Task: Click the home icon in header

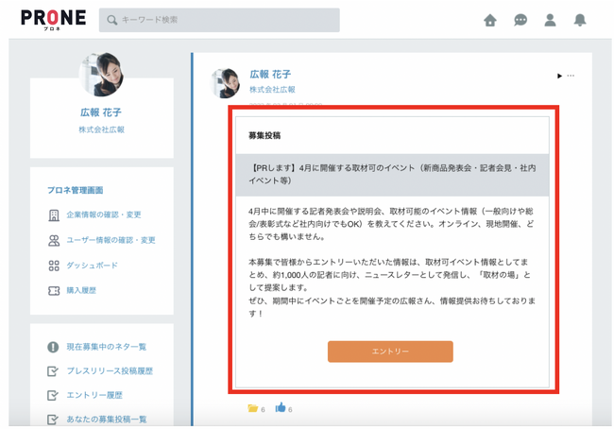Action: (x=489, y=20)
